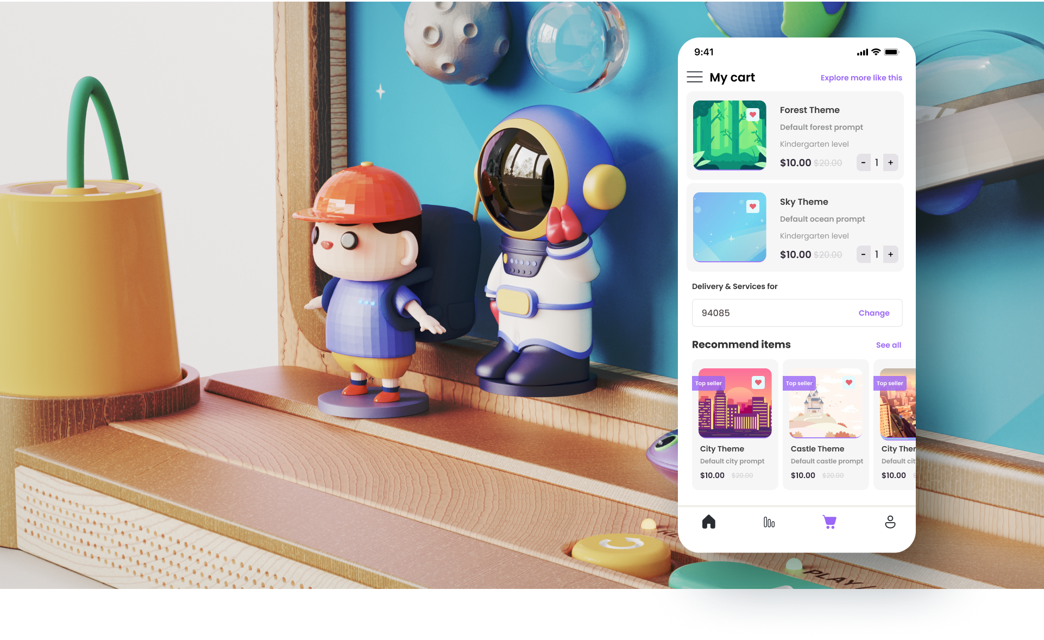Open the stats bars icon in bottom navigation
Screen dimensions: 1044x640
769,522
